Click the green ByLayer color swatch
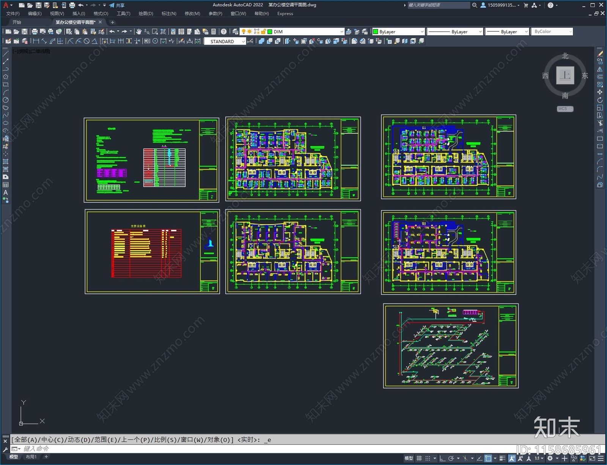The width and height of the screenshot is (607, 465). [x=376, y=32]
